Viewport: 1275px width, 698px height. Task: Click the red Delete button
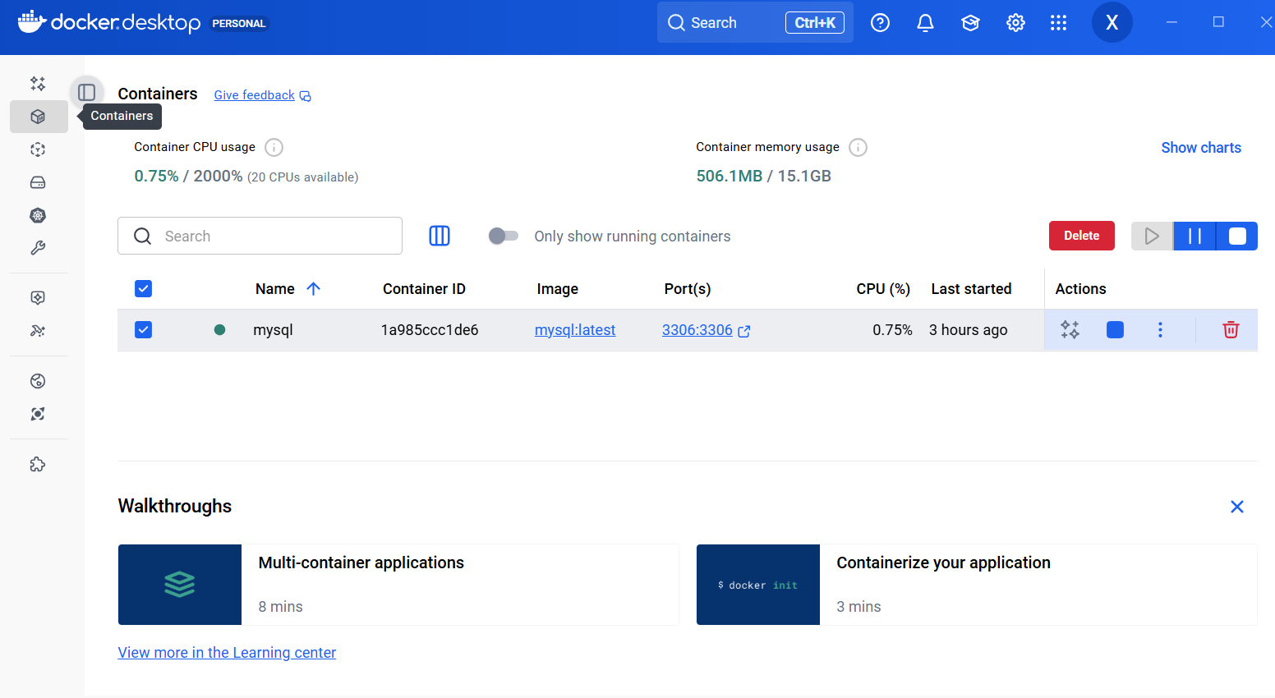pos(1082,236)
